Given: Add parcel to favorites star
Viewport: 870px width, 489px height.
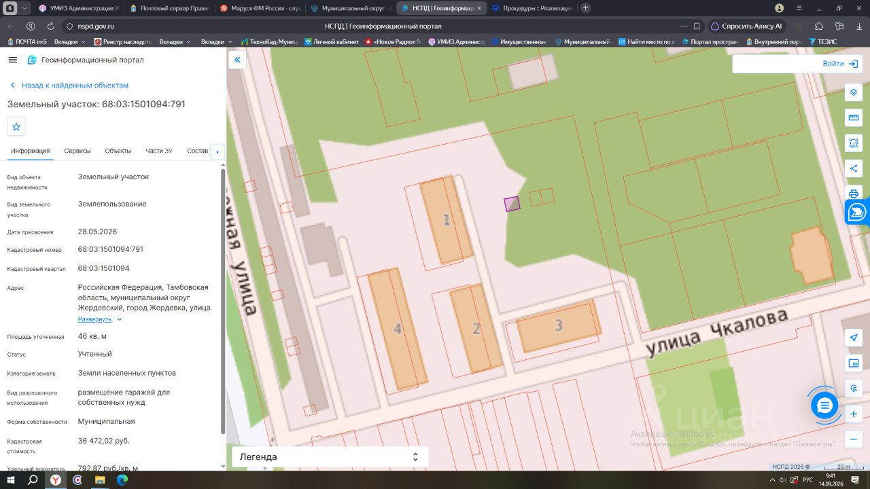Looking at the screenshot, I should tap(16, 126).
